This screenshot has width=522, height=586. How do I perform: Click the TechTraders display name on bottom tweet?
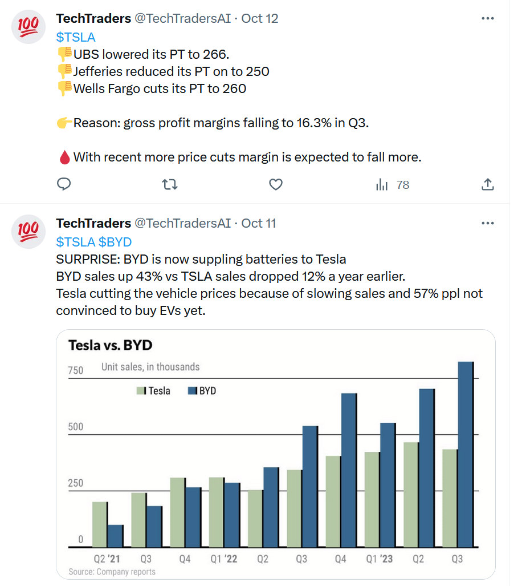click(93, 223)
